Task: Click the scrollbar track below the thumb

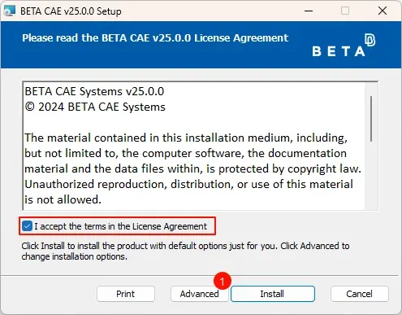Action: pyautogui.click(x=371, y=176)
